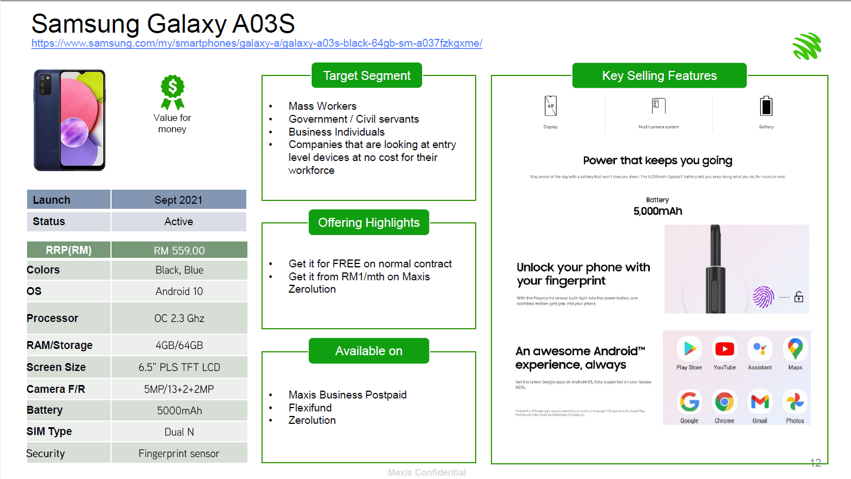Click the RM1/mth on Maxis Zerolution bullet
The width and height of the screenshot is (851, 479).
coord(359,283)
